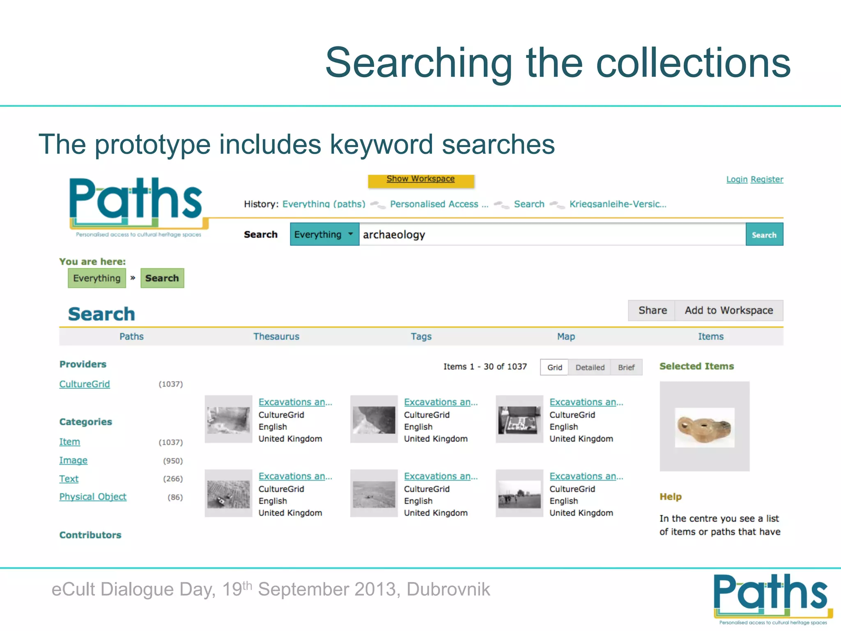Viewport: 841px width, 631px height.
Task: Filter by Physical Object category
Action: tap(93, 497)
